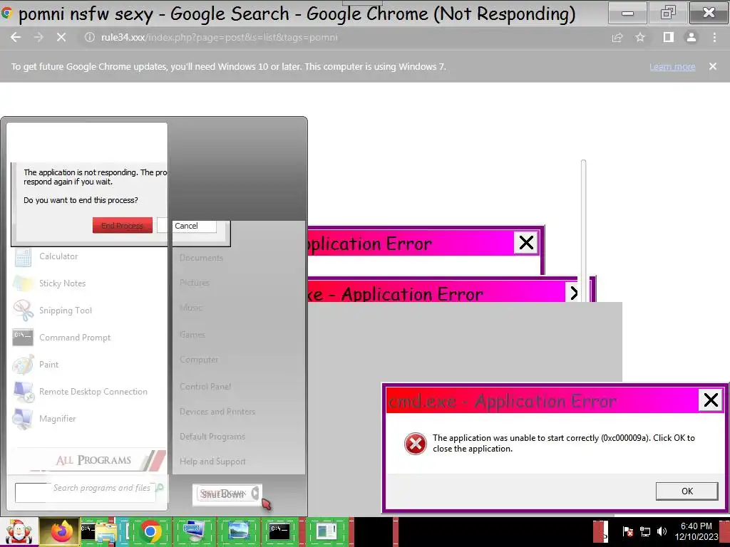Click Snipping Tool scissors icon

point(23,311)
